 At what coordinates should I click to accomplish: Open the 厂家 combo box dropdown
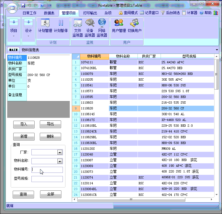pos(60,152)
